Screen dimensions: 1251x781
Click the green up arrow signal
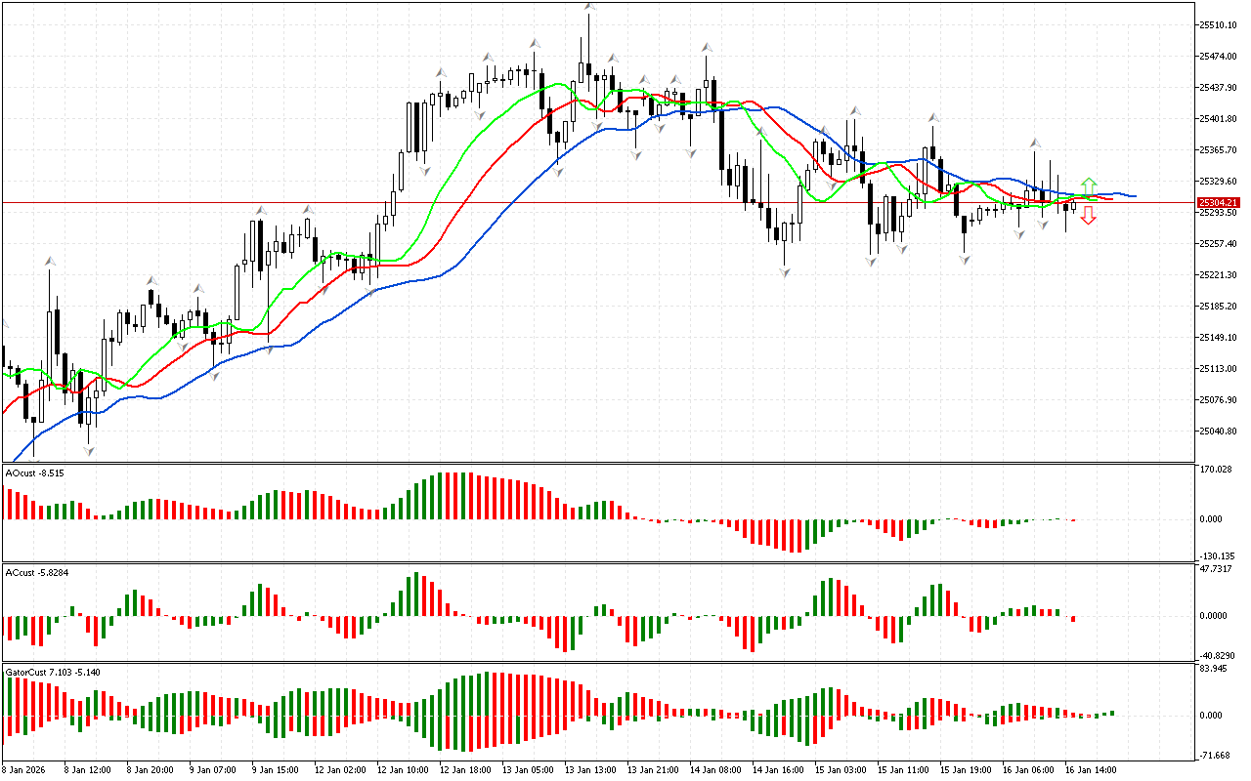click(x=1089, y=185)
